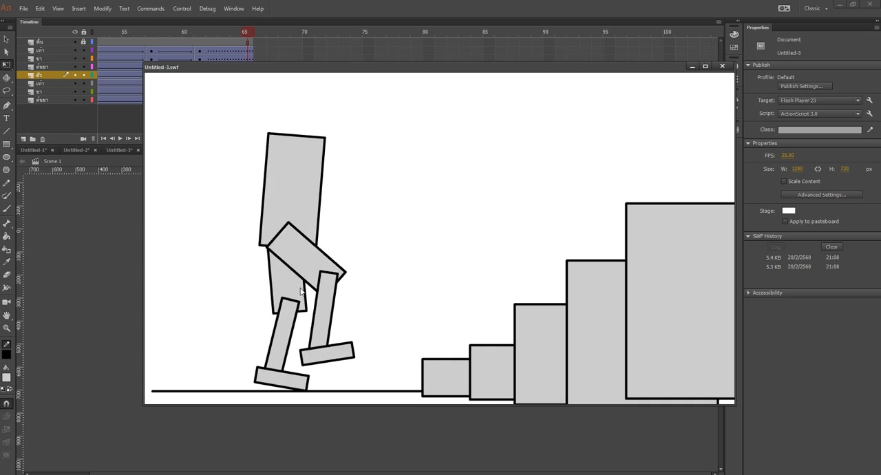Image resolution: width=881 pixels, height=475 pixels.
Task: Select the Camera tool in toolbar
Action: pyautogui.click(x=6, y=302)
